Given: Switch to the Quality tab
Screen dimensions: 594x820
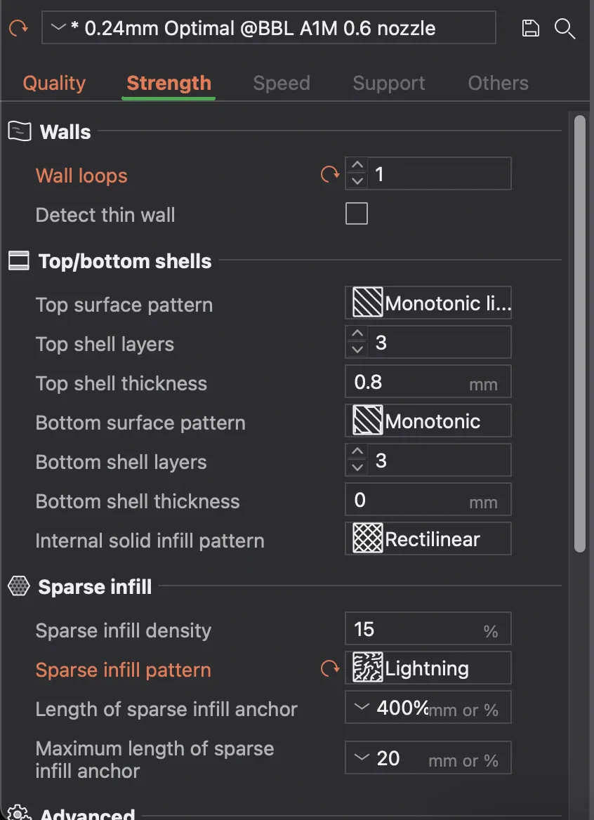Looking at the screenshot, I should (x=54, y=83).
